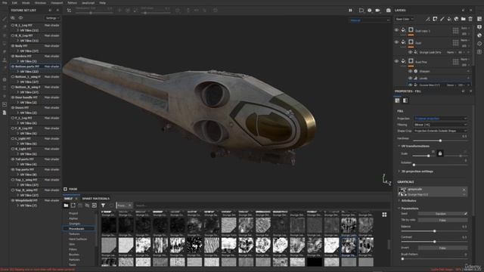Image resolution: width=484 pixels, height=272 pixels.
Task: Select the material fill properties icon
Action: 398,100
